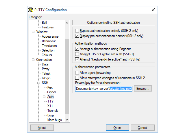
Task: Select SSH category
Action: pyautogui.click(x=45, y=83)
